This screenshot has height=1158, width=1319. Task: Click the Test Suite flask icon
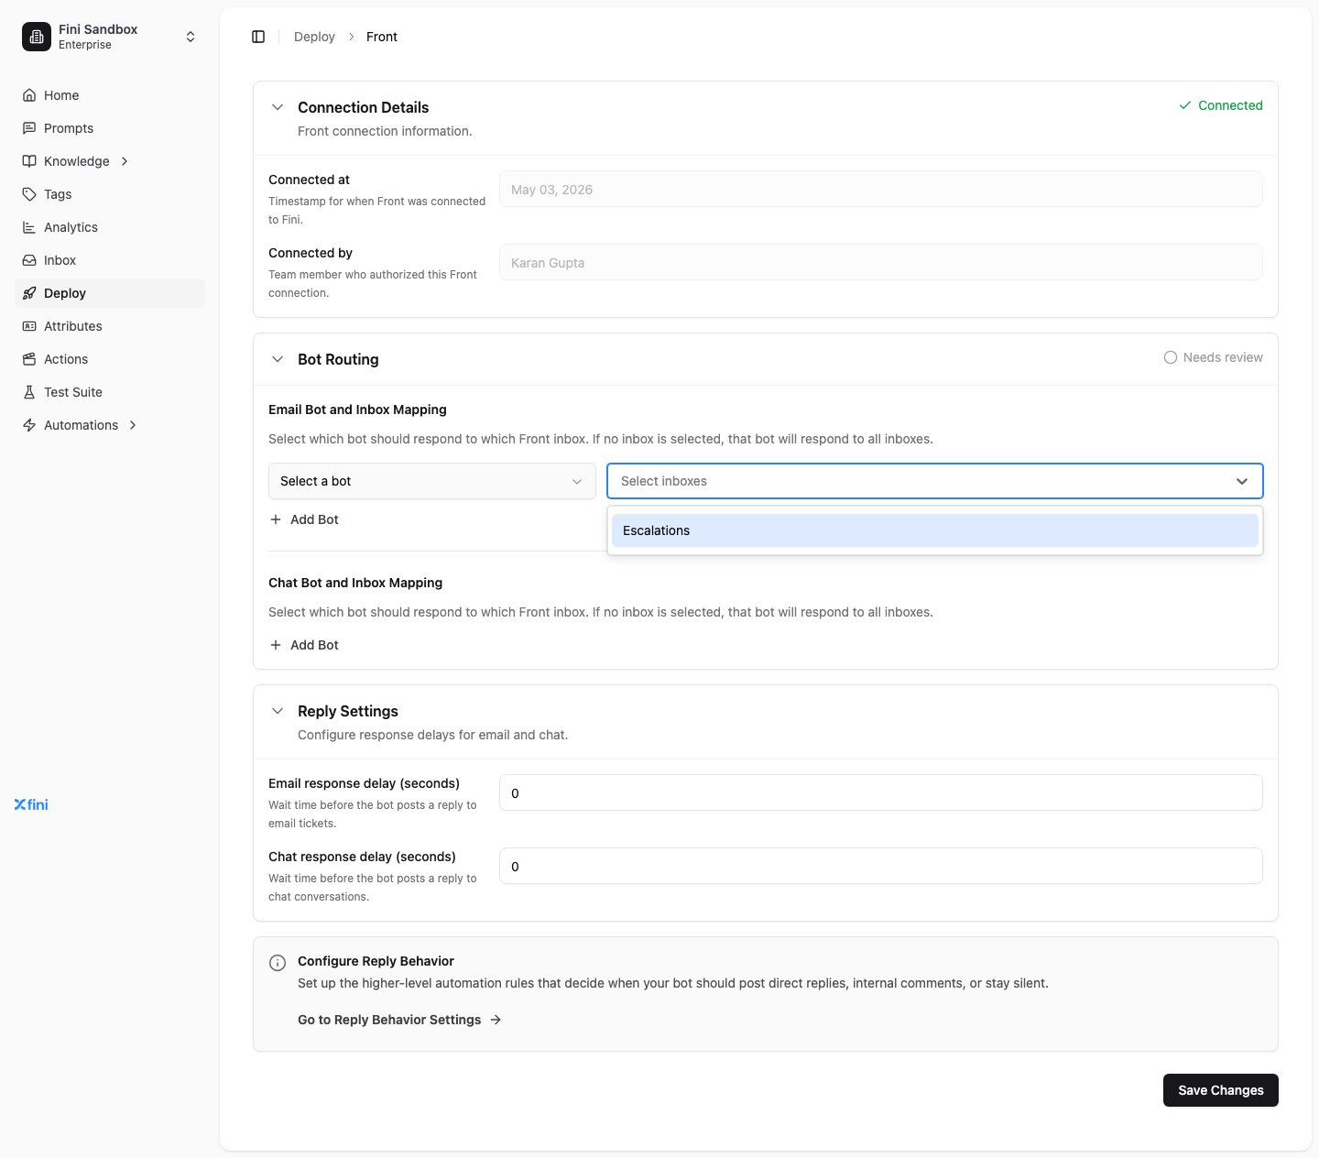click(29, 392)
